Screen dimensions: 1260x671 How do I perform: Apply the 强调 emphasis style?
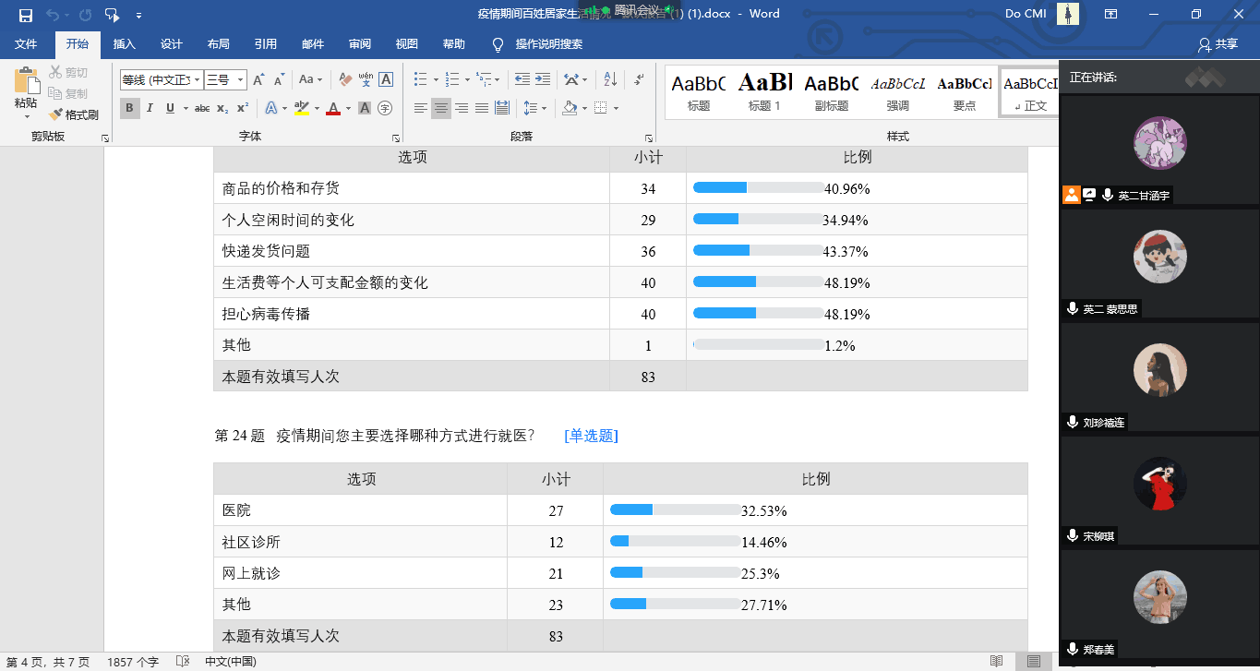pyautogui.click(x=898, y=91)
